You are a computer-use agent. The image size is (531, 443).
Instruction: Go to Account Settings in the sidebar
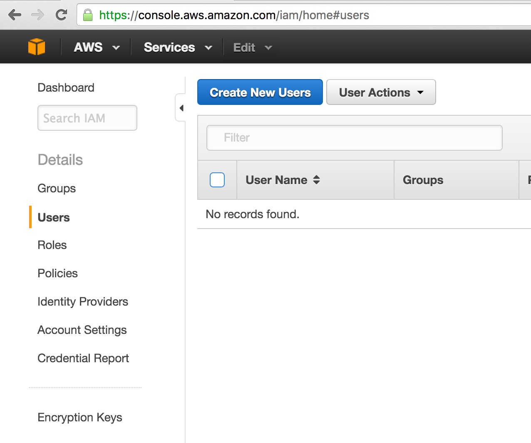tap(82, 330)
